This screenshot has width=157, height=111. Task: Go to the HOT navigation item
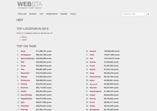click(41, 14)
